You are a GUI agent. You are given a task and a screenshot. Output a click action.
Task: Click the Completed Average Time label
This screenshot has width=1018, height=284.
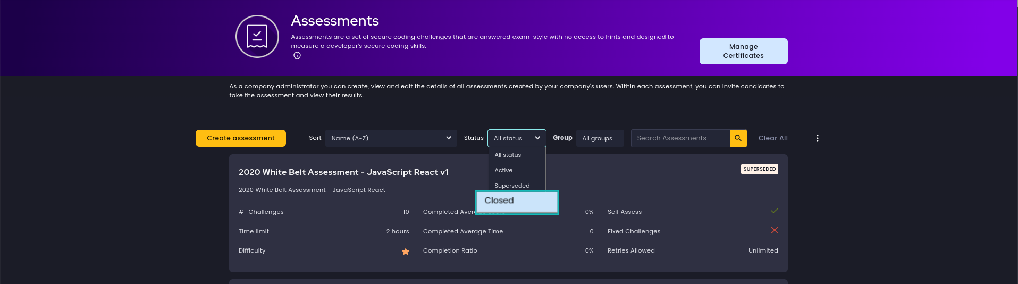click(463, 231)
